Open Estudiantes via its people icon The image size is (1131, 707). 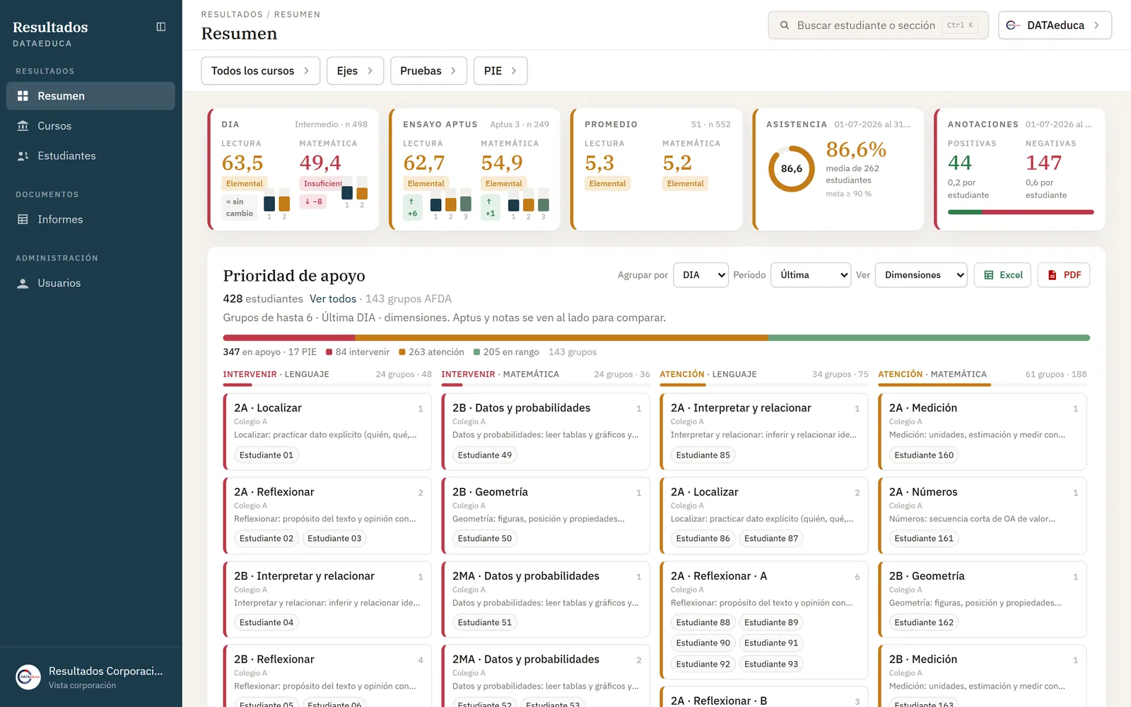click(23, 156)
